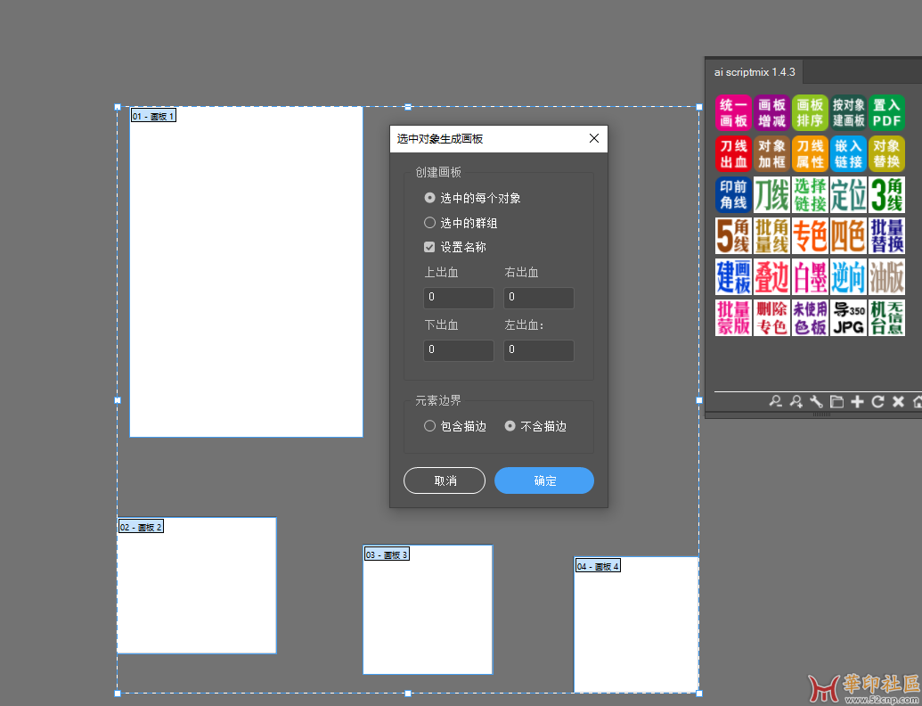This screenshot has width=922, height=706.
Task: Open the 嵌入链接 script icon
Action: pyautogui.click(x=848, y=153)
